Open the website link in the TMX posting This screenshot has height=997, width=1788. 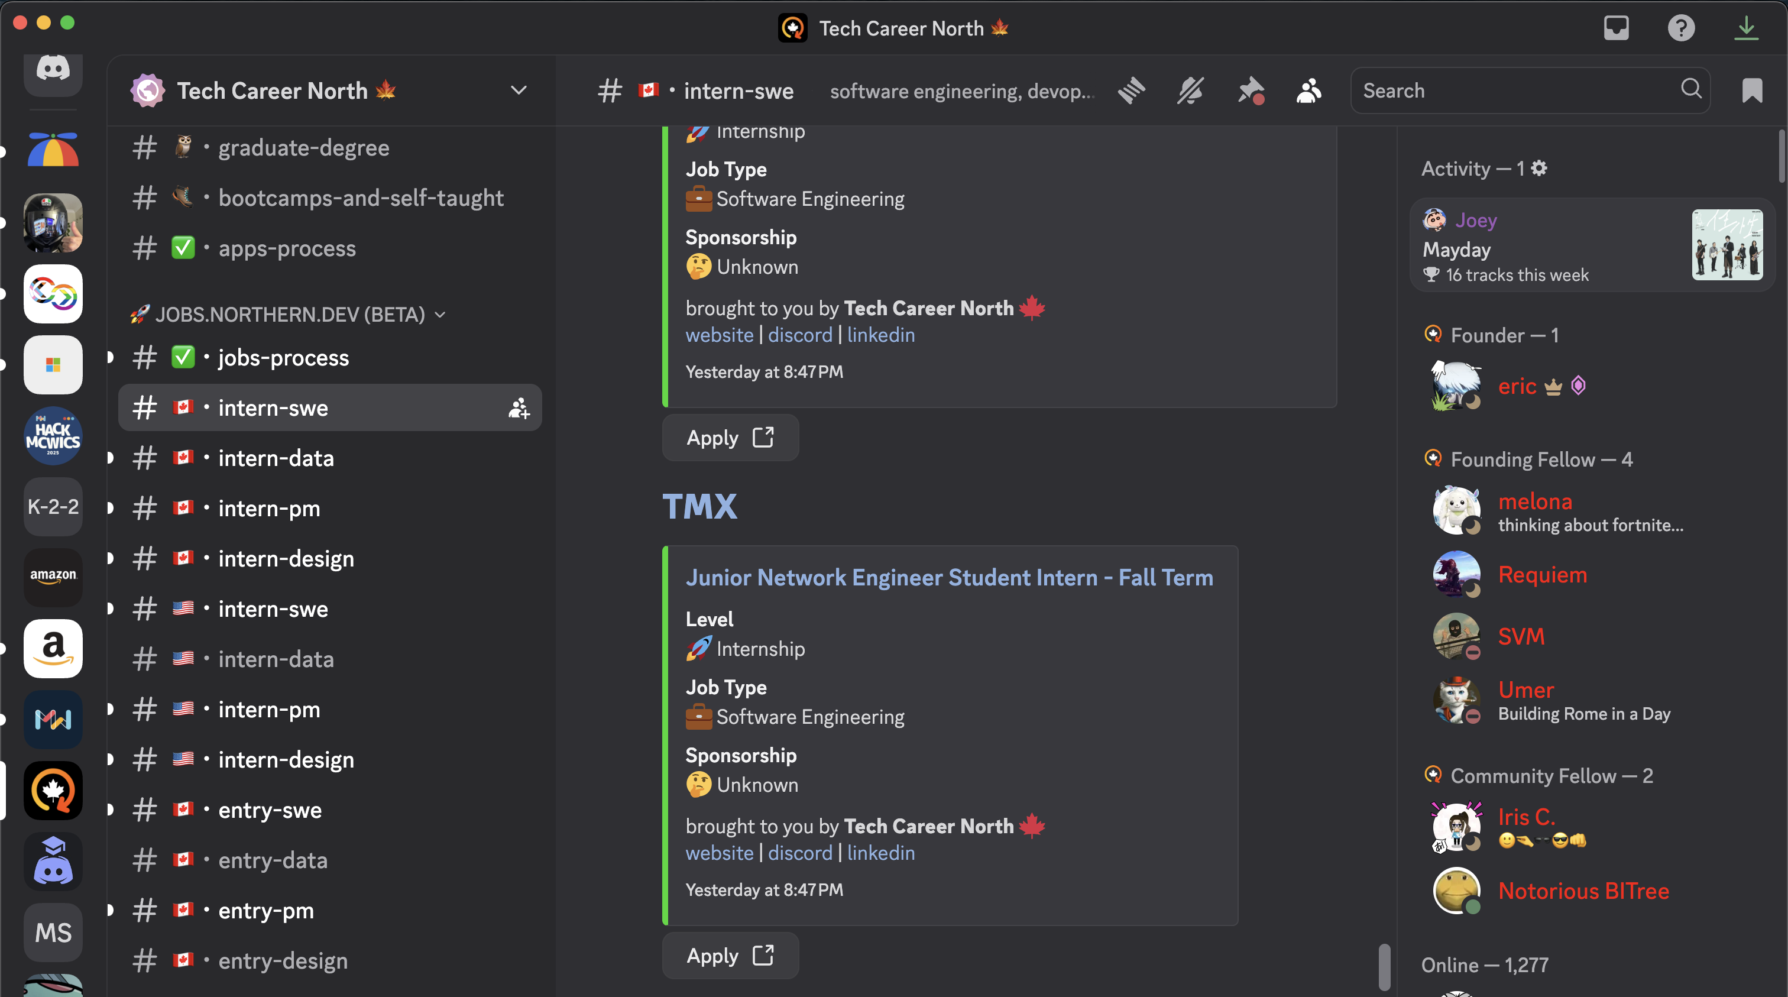719,853
